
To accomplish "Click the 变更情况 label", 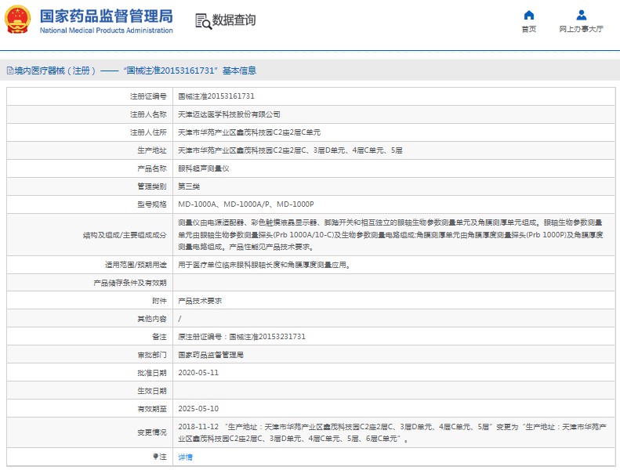I will [152, 432].
